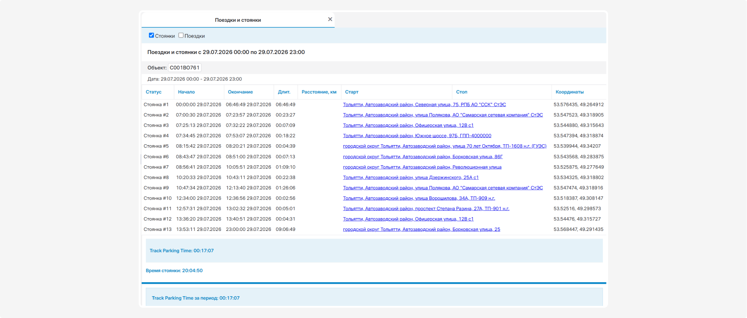747x318 pixels.
Task: Select the Стоянка #7 status cell
Action: [x=156, y=167]
